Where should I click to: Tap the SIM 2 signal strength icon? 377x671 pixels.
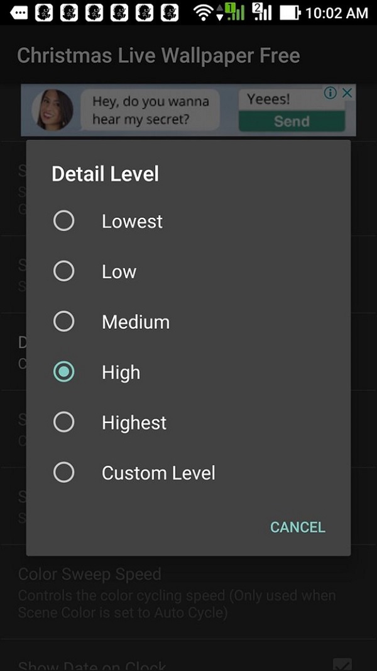click(264, 12)
